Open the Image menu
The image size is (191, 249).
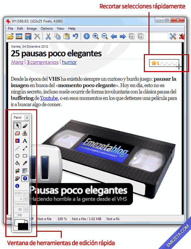32,29
